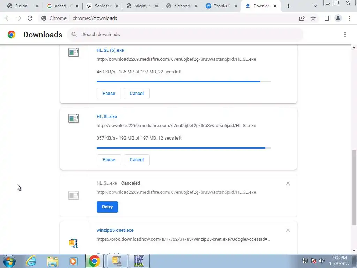Click the 459 KB/s status text
This screenshot has height=268, width=357.
tap(139, 72)
